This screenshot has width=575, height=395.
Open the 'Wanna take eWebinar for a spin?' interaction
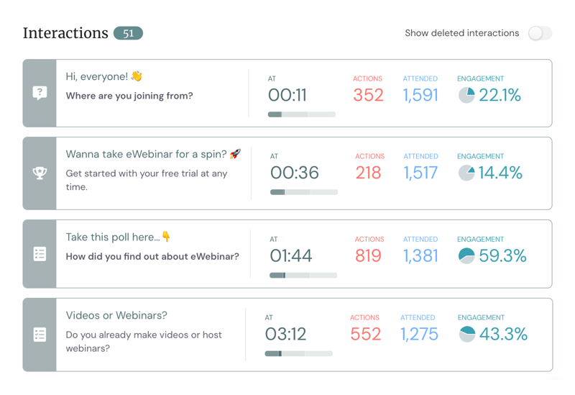coord(153,154)
